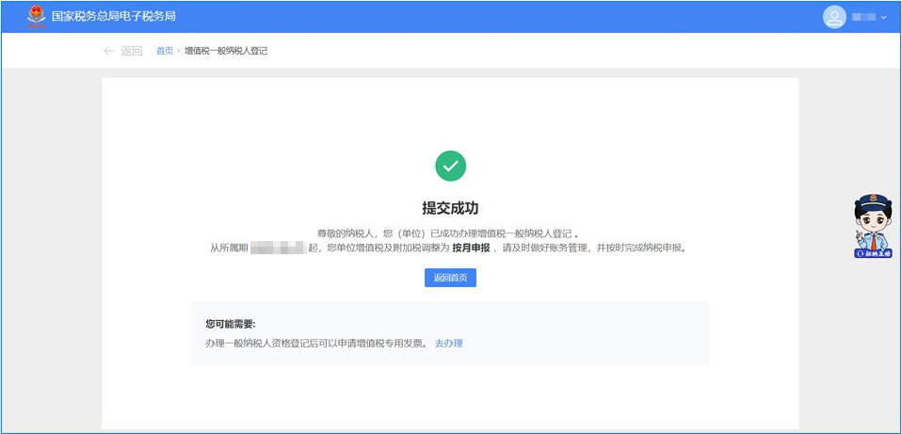Open the user avatar icon

(x=834, y=17)
